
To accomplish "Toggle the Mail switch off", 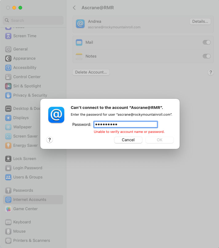I will coord(206,42).
